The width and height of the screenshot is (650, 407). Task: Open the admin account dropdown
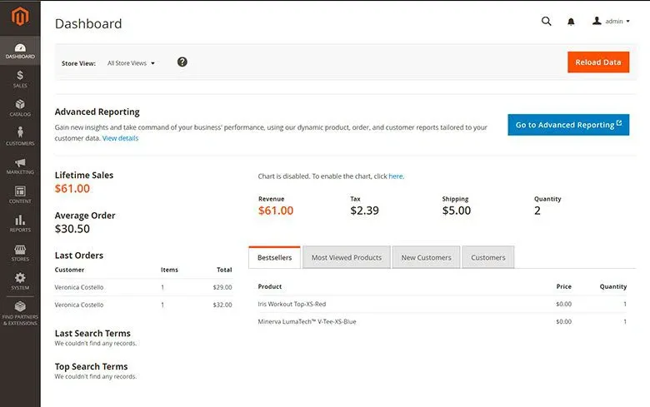612,22
